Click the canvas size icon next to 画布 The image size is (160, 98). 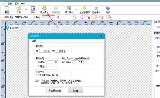[x=12, y=17]
